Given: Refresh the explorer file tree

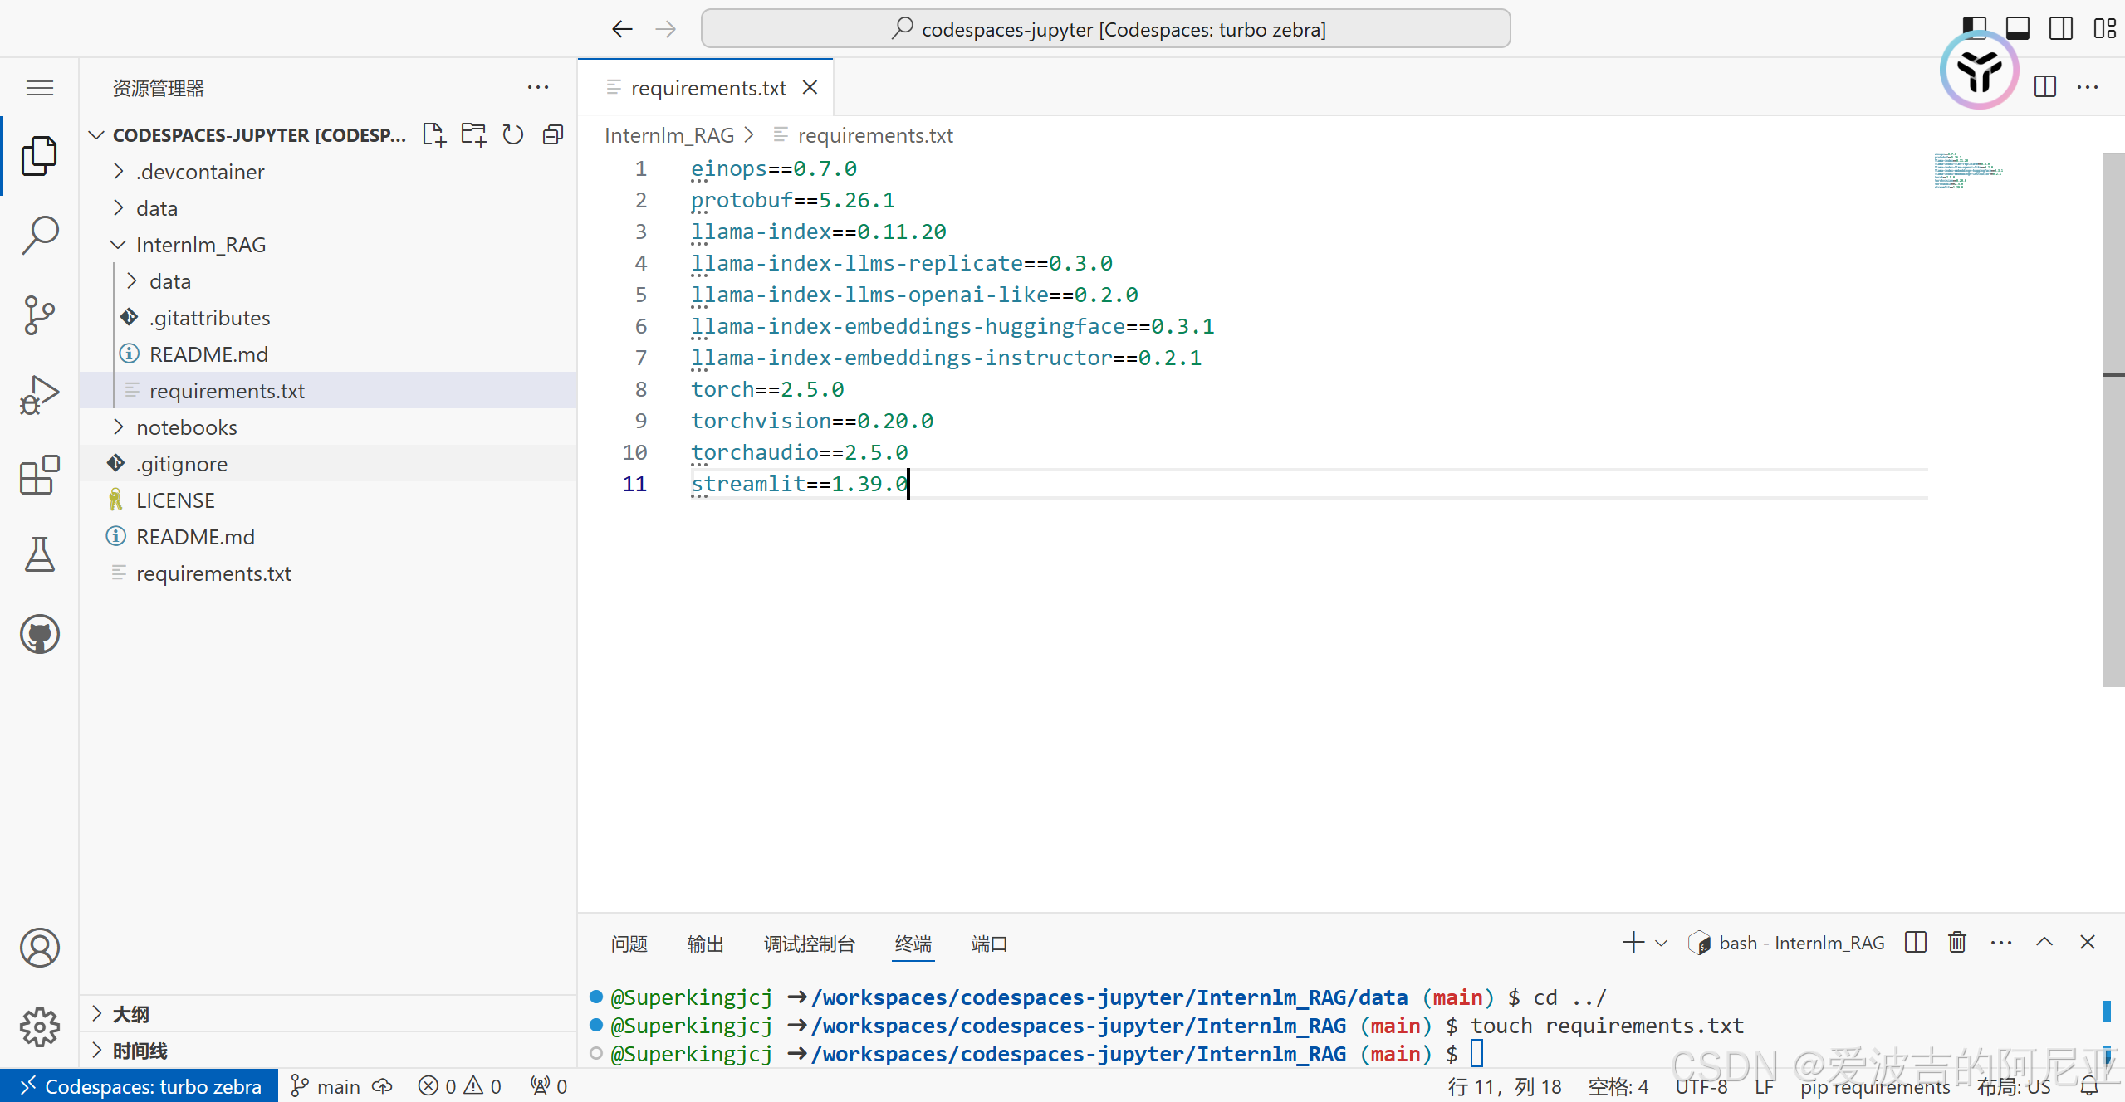Looking at the screenshot, I should [x=513, y=134].
